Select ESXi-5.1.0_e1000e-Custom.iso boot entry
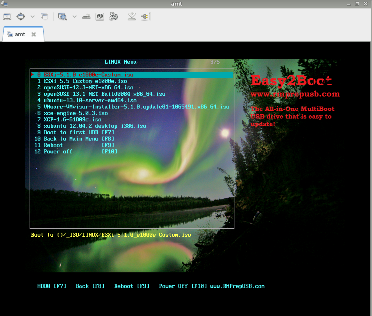372x316 pixels. [x=88, y=75]
